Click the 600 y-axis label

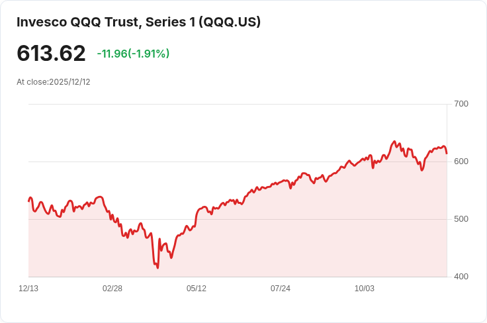coord(461,161)
